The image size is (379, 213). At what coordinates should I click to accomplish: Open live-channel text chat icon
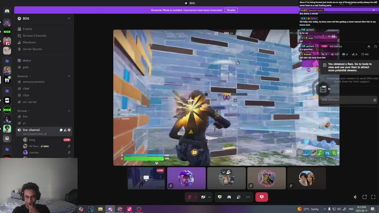click(61, 130)
